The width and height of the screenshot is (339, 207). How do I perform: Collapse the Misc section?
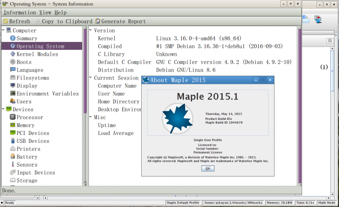tap(90, 117)
